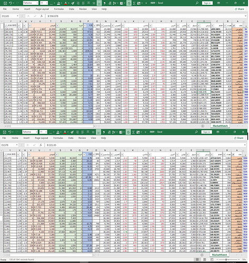Viewport: 249px width, 263px height.
Task: Click the search magnifier in top title bar
Action: (x=197, y=3)
